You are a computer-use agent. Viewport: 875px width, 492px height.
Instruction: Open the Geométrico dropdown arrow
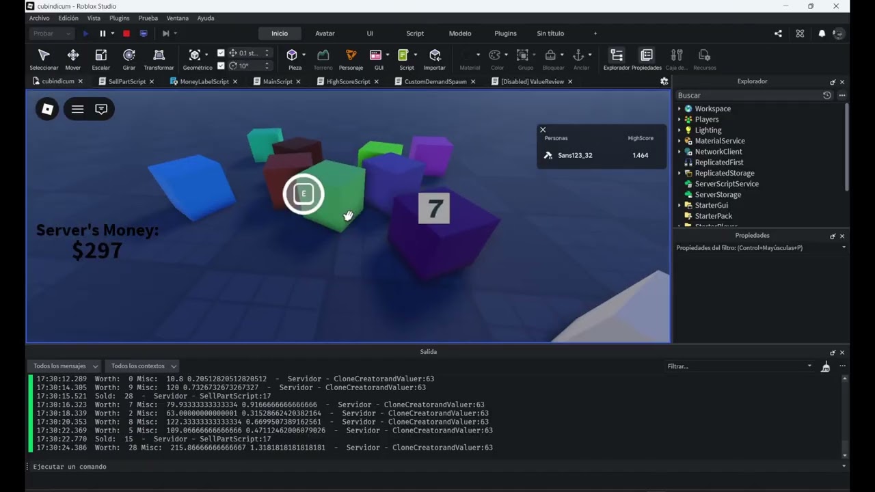[x=206, y=55]
